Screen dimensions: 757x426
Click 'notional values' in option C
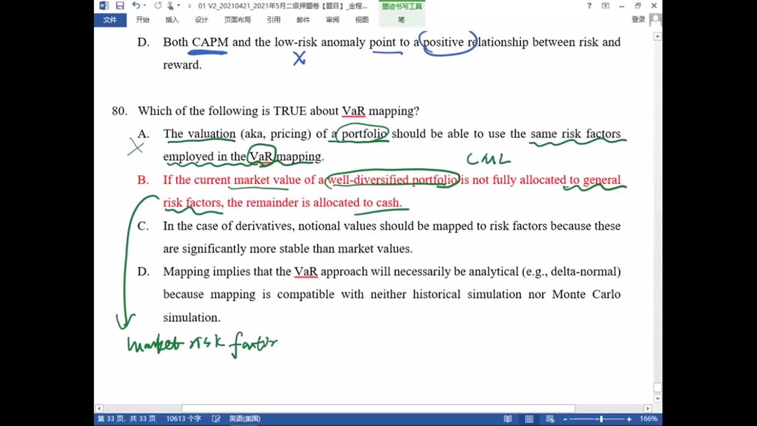(336, 225)
